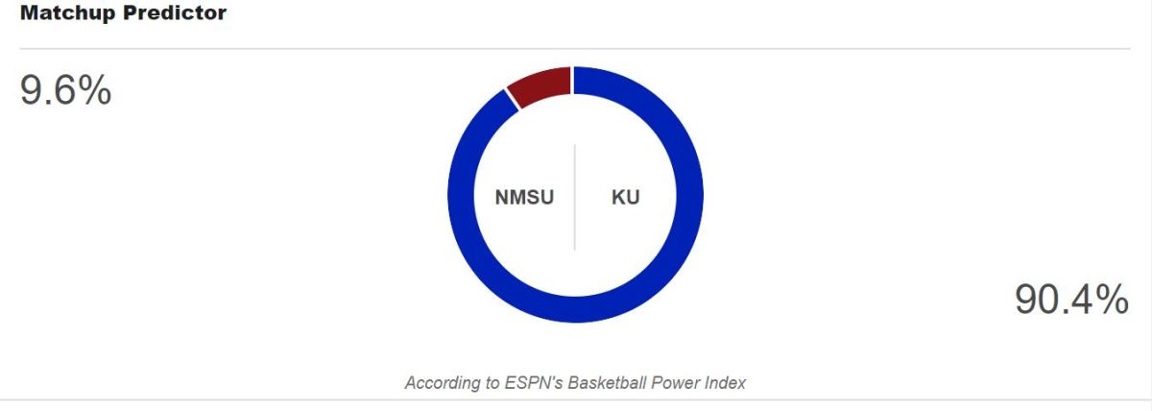Click the horizontal rule under the heading
The image size is (1152, 411).
click(x=575, y=48)
